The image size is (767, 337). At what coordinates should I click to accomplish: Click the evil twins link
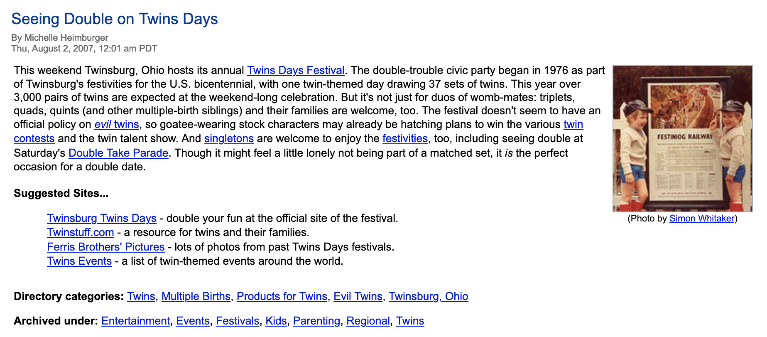[x=117, y=124]
